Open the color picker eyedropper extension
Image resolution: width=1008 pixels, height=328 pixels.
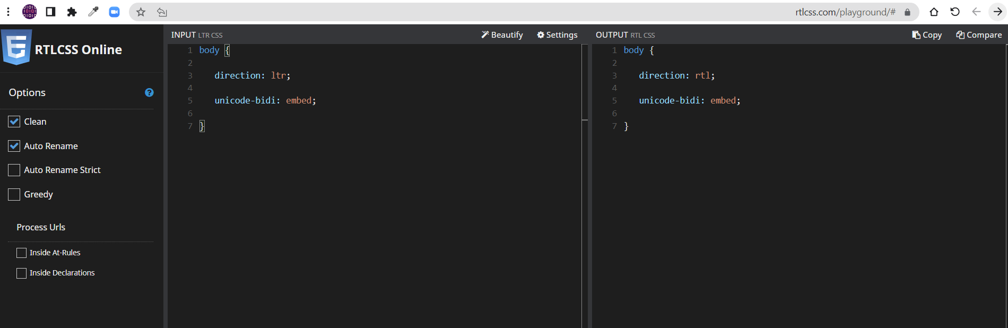(93, 12)
